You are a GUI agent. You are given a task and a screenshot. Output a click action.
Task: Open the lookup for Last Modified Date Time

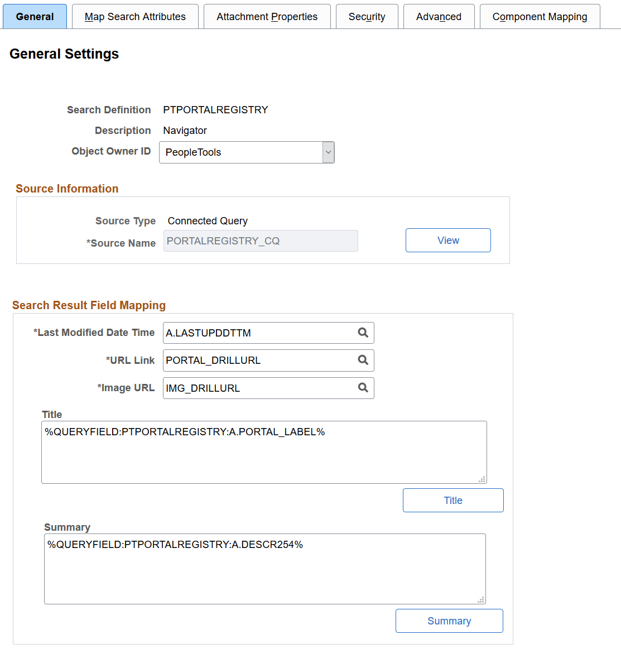coord(364,333)
